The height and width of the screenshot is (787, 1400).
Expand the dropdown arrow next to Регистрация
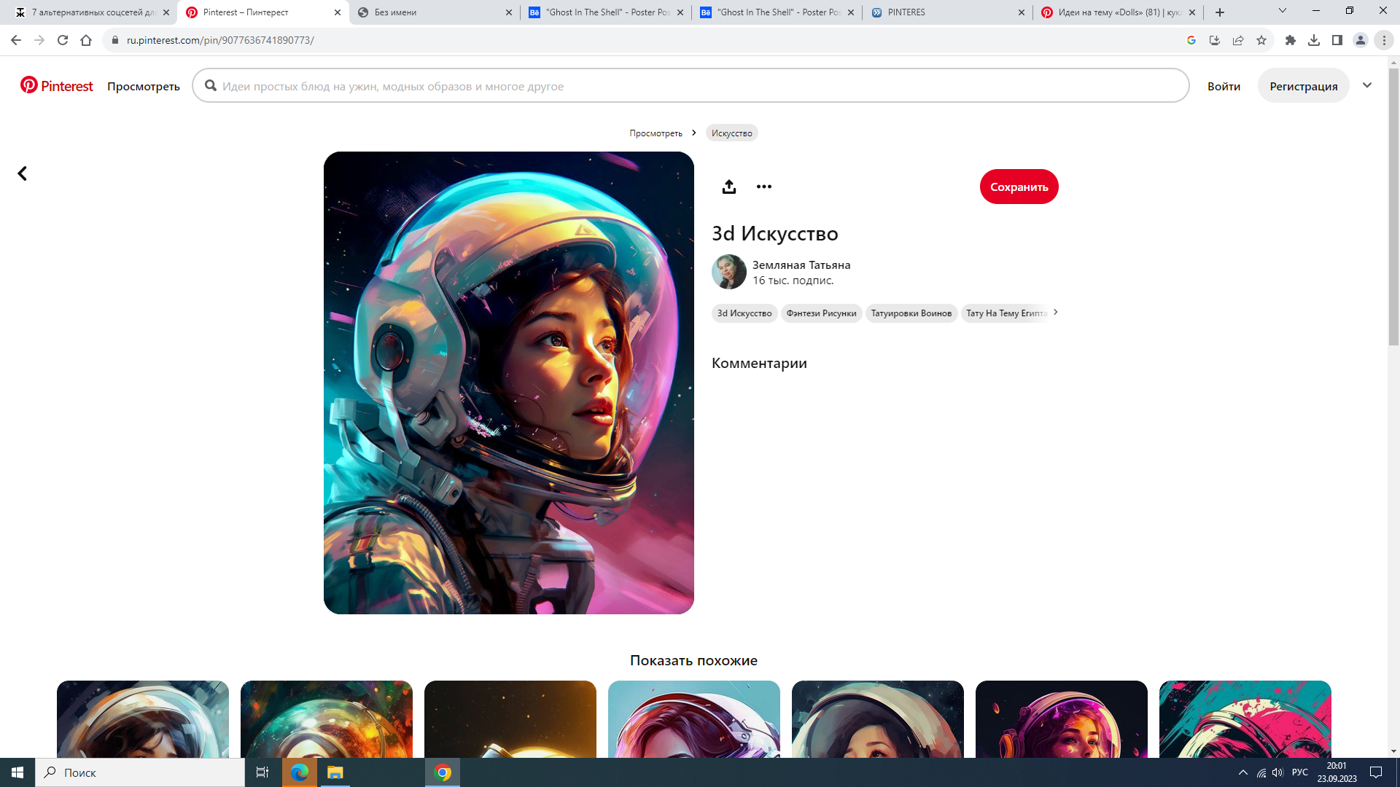[1367, 85]
